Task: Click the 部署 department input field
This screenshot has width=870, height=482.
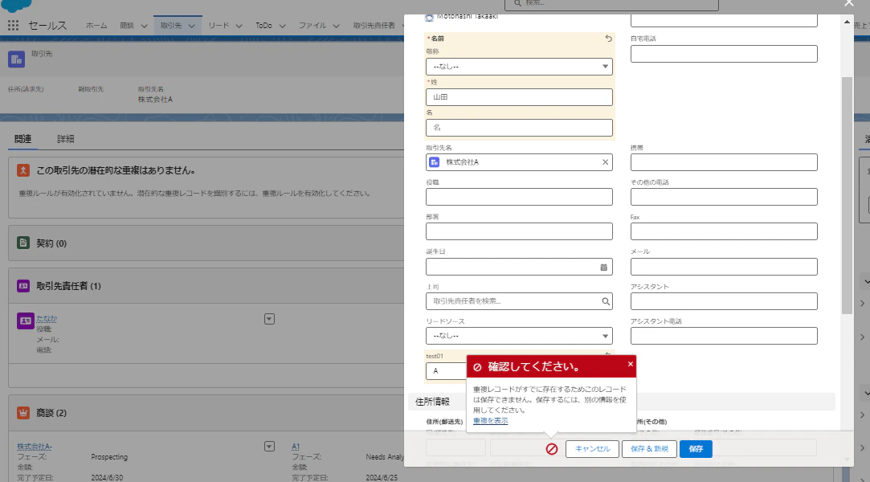Action: [x=519, y=231]
